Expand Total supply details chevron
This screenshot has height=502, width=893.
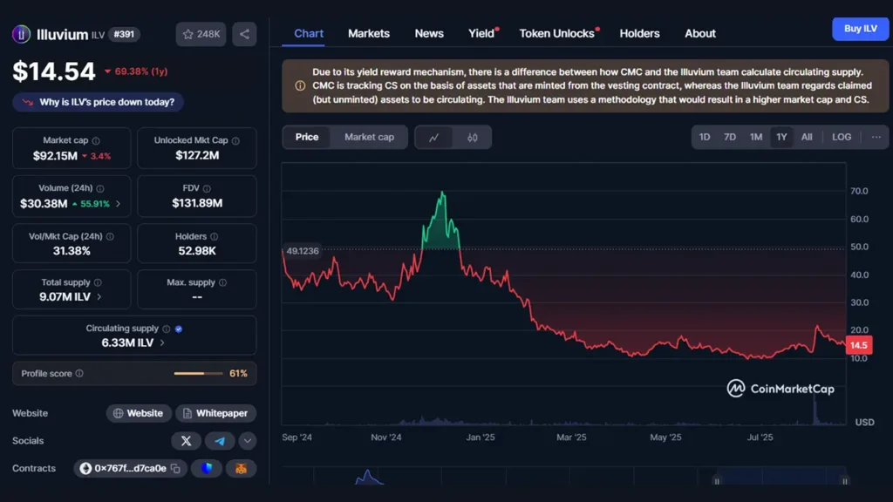pos(99,296)
